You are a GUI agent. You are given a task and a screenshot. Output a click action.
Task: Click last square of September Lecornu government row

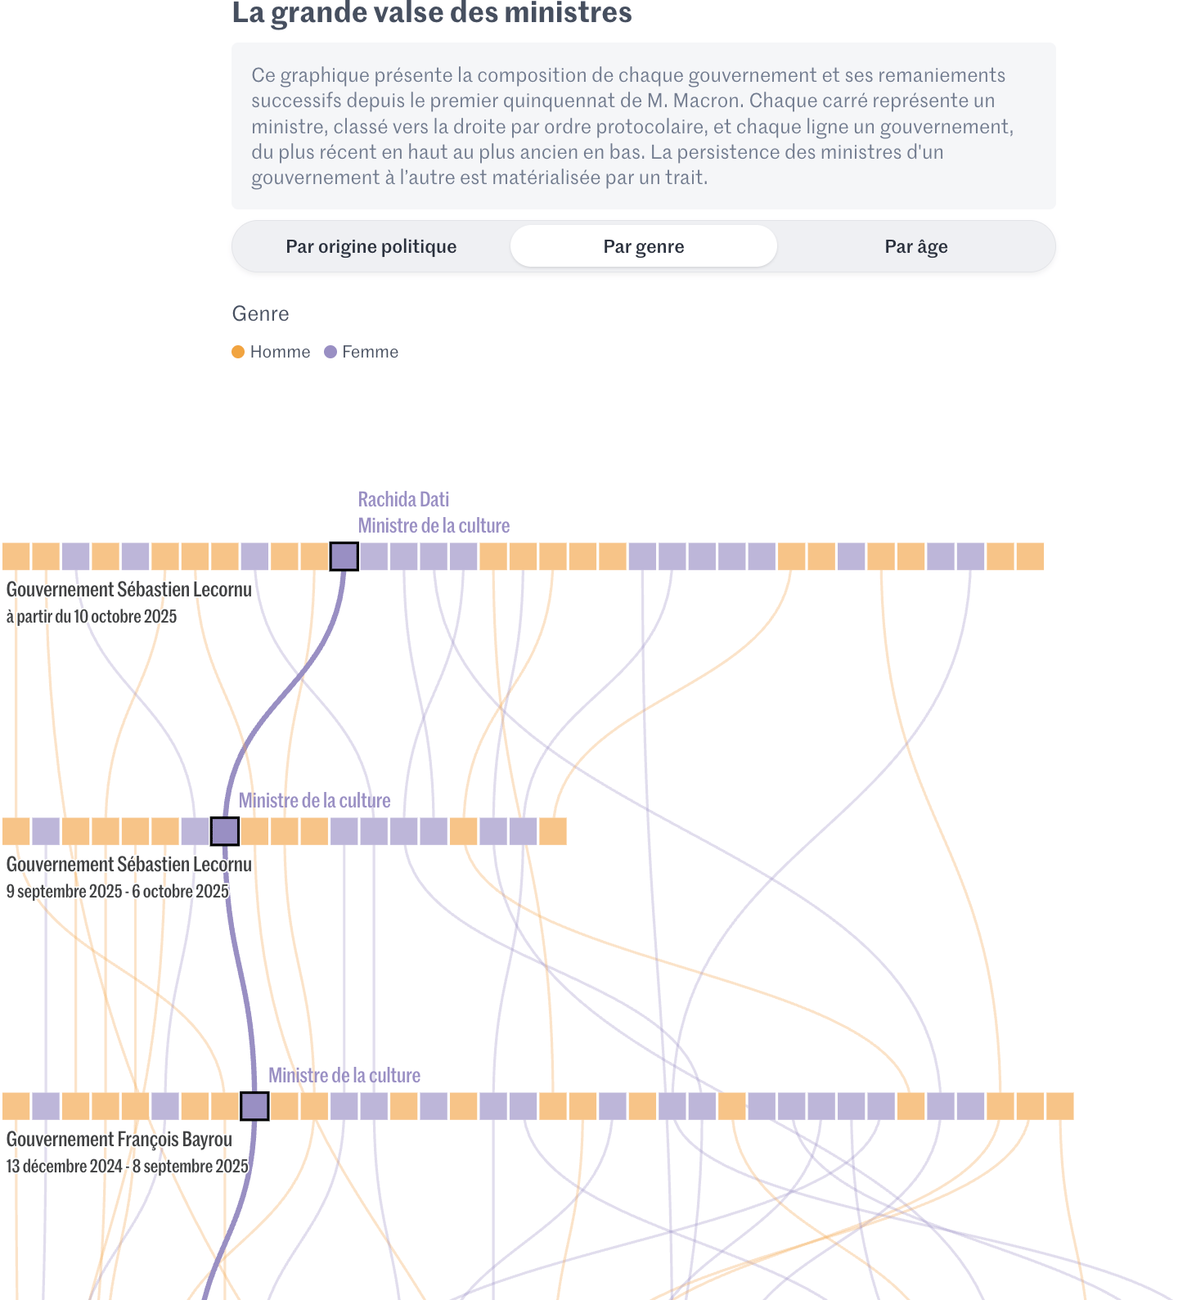click(553, 831)
